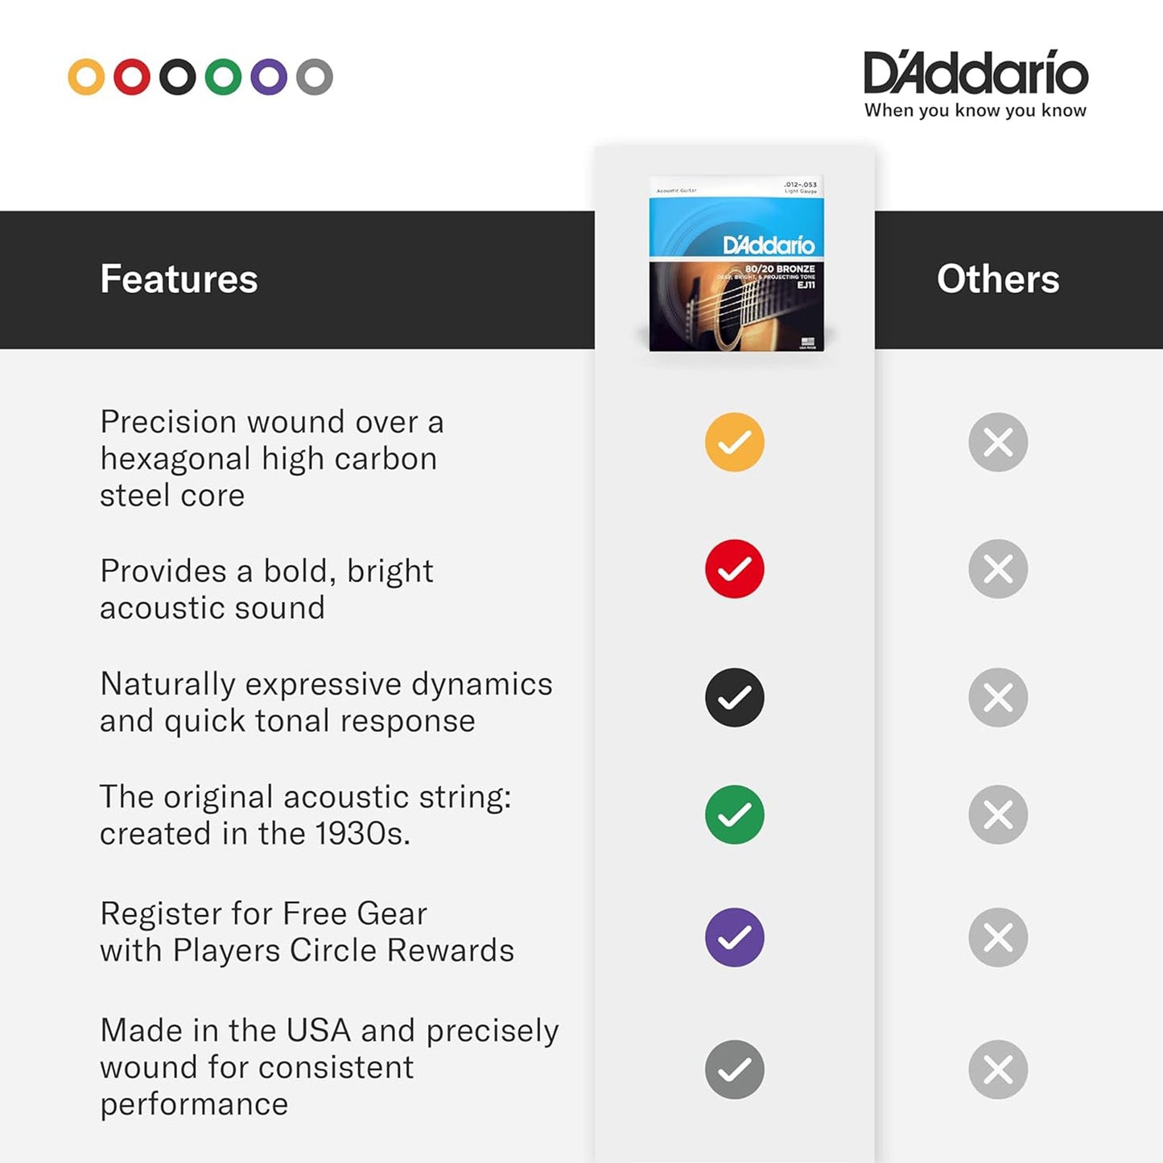Image resolution: width=1163 pixels, height=1163 pixels.
Task: Click the purple checkmark for Players Circle Rewards
Action: pyautogui.click(x=734, y=938)
